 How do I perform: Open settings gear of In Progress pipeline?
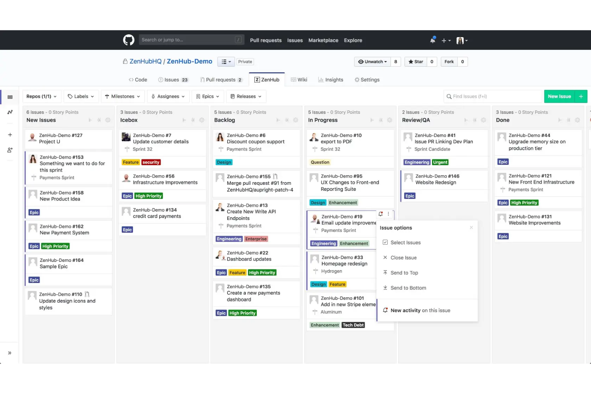(390, 120)
